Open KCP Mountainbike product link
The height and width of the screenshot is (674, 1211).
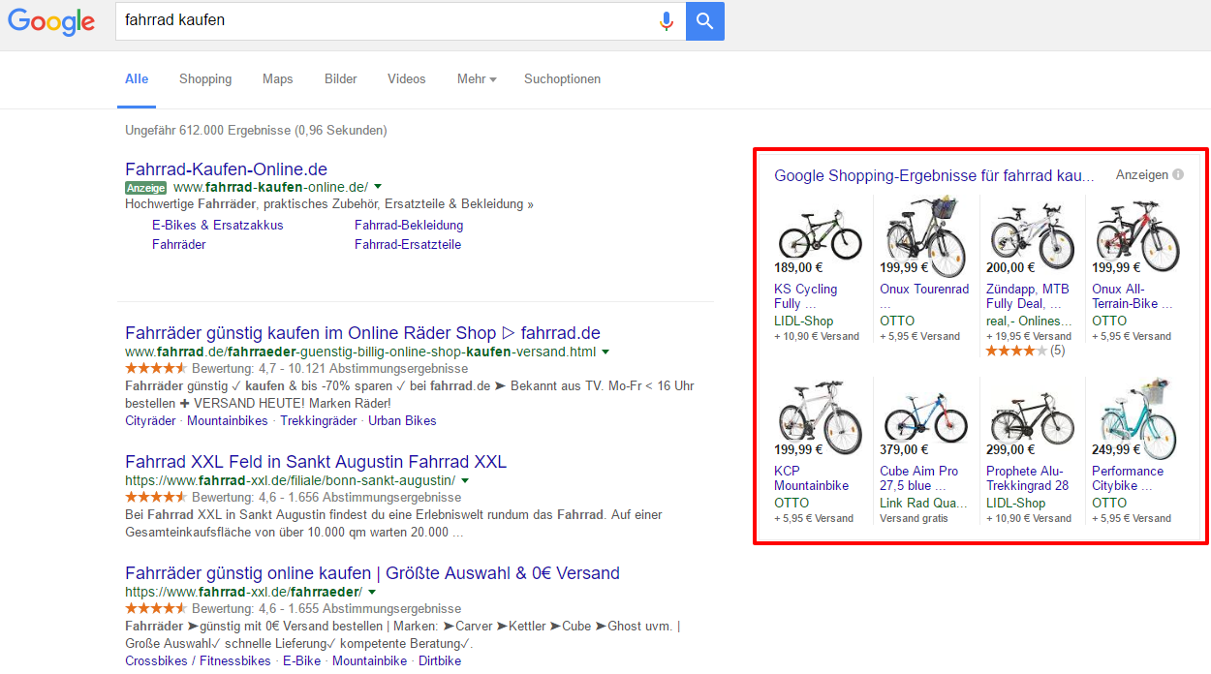812,478
